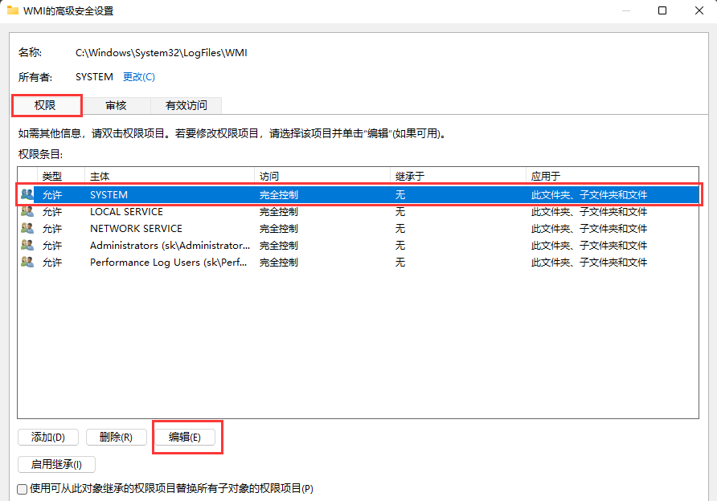
Task: Maximize the WMI security settings window
Action: (x=662, y=11)
